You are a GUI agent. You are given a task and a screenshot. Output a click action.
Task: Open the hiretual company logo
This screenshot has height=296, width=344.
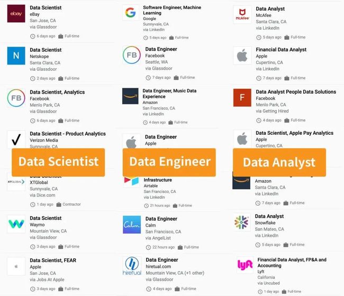[x=132, y=266]
